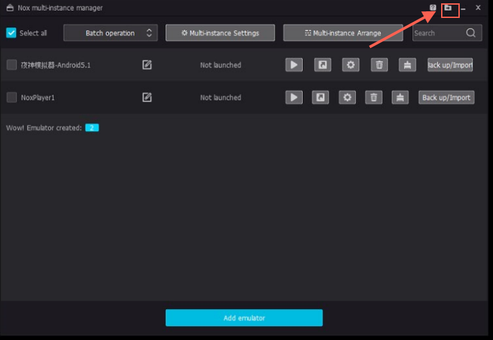Image resolution: width=493 pixels, height=340 pixels.
Task: Tick the checkbox for NoxPlayer1
Action: click(x=11, y=97)
